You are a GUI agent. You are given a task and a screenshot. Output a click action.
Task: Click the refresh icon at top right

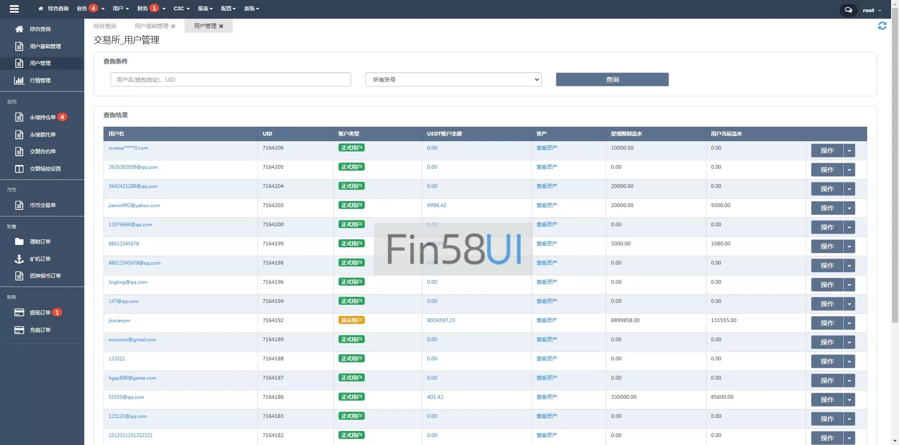pyautogui.click(x=882, y=26)
